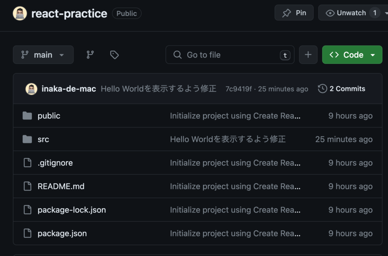This screenshot has width=388, height=256.
Task: Click the Public visibility badge
Action: pyautogui.click(x=127, y=13)
